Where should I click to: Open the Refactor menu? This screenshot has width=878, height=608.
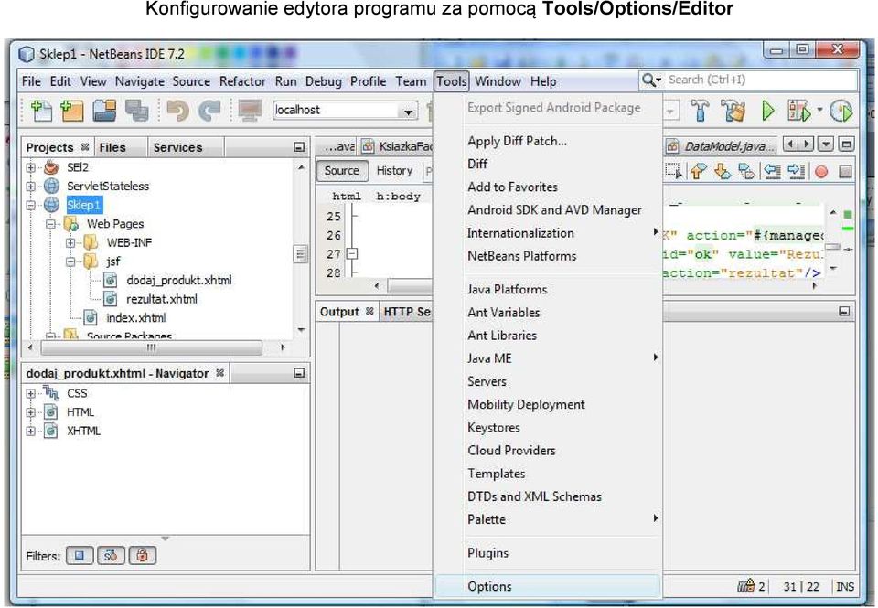pos(242,81)
